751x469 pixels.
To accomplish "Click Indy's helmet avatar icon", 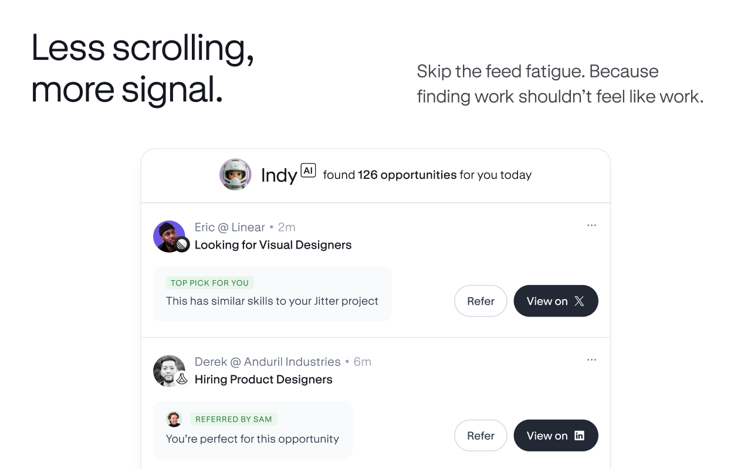I will tap(235, 174).
